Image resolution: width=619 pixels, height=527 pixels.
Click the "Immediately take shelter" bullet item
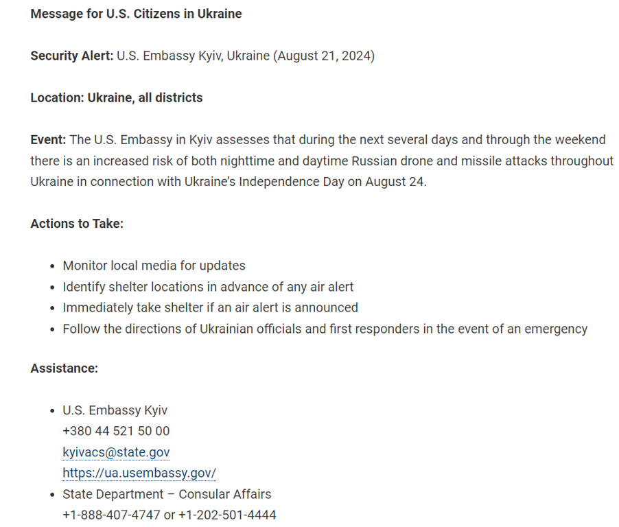point(210,307)
